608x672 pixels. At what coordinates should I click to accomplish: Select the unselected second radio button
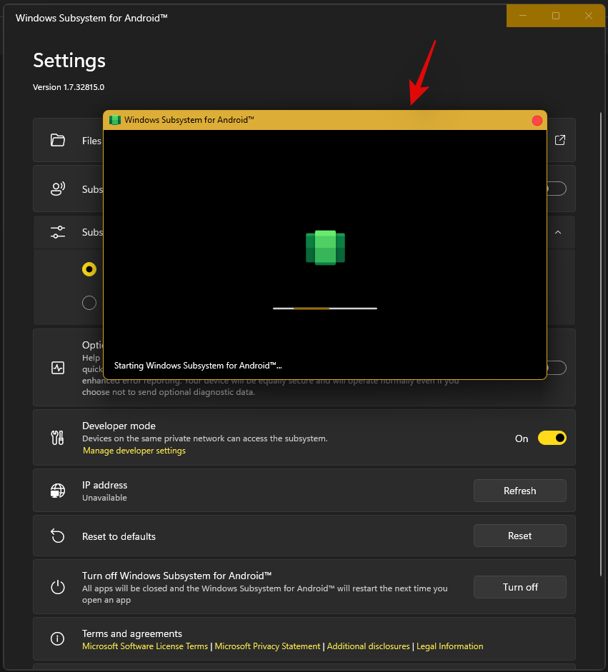pos(89,303)
